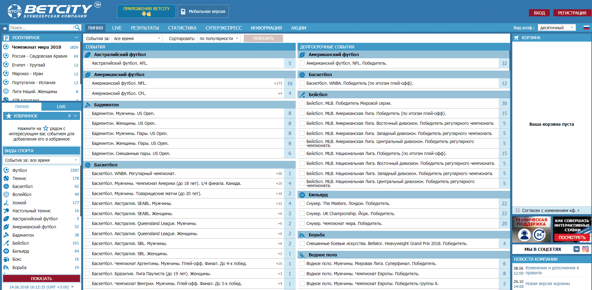This screenshot has width=592, height=290.
Task: Click the Регистрация button
Action: click(572, 13)
